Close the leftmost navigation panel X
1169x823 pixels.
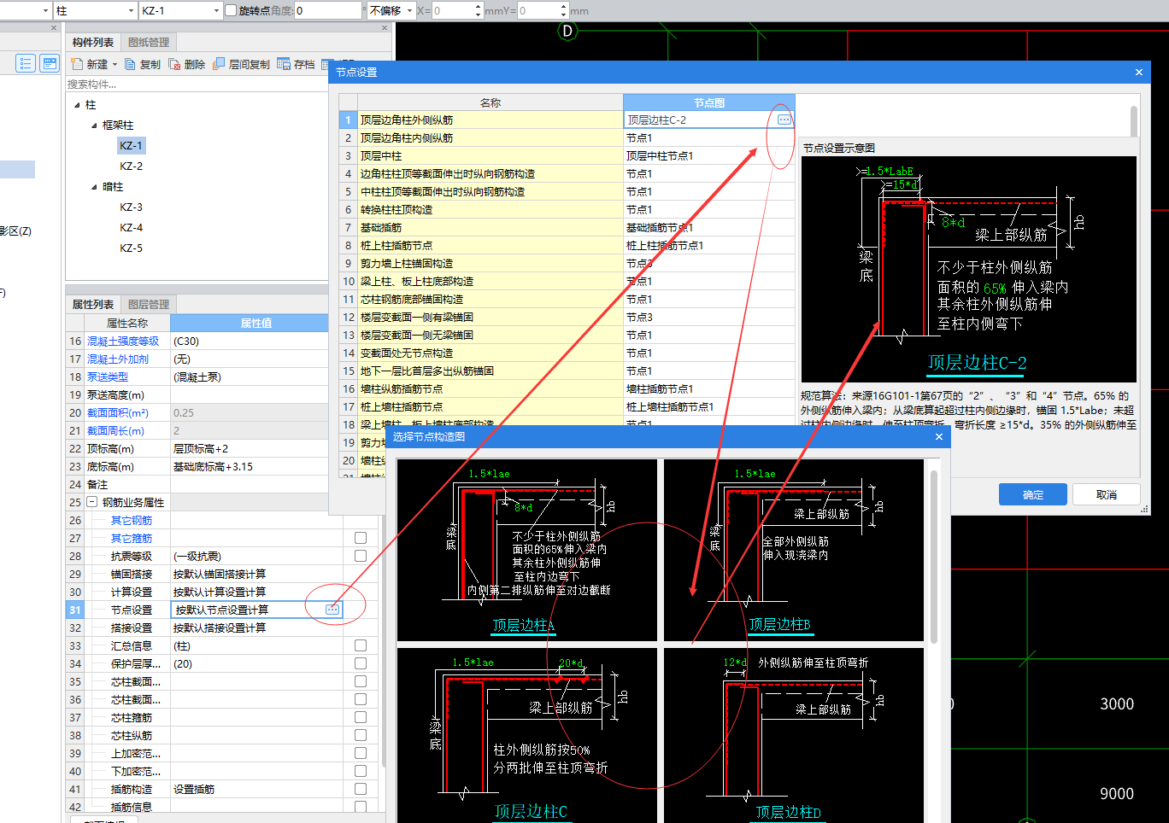click(x=54, y=28)
